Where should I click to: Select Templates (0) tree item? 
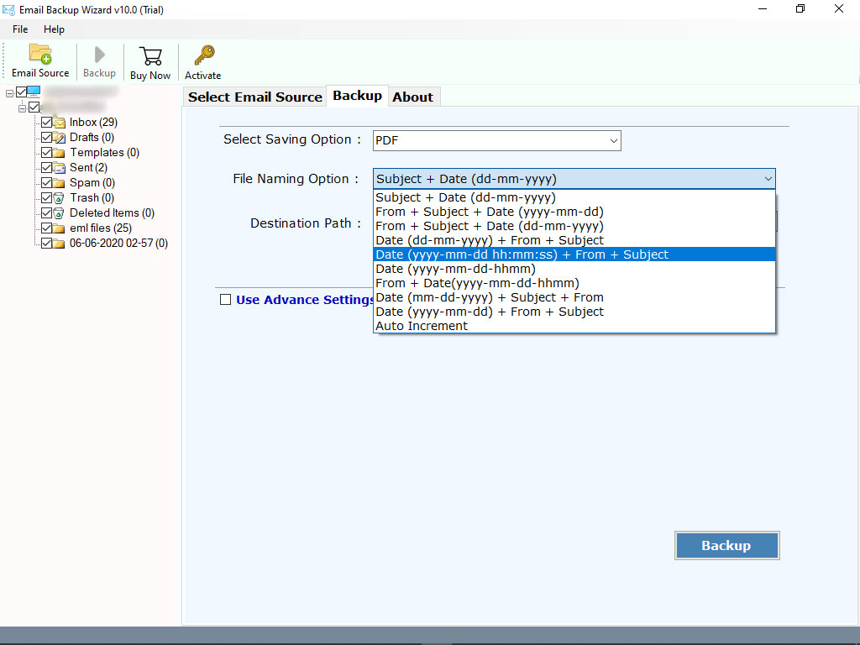click(x=104, y=153)
